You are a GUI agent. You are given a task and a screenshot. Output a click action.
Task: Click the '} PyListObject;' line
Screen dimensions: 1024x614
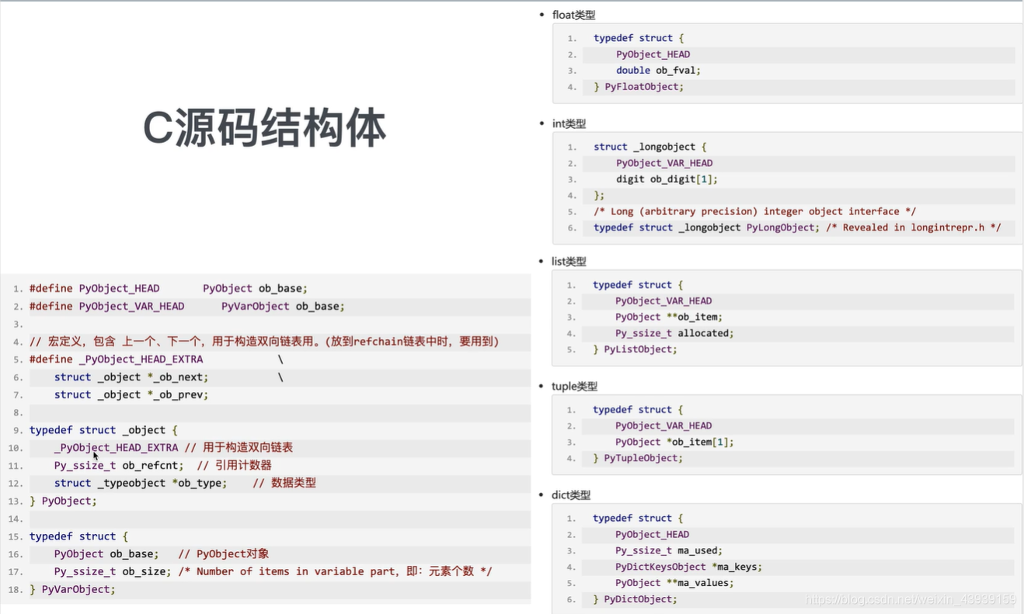(x=635, y=349)
